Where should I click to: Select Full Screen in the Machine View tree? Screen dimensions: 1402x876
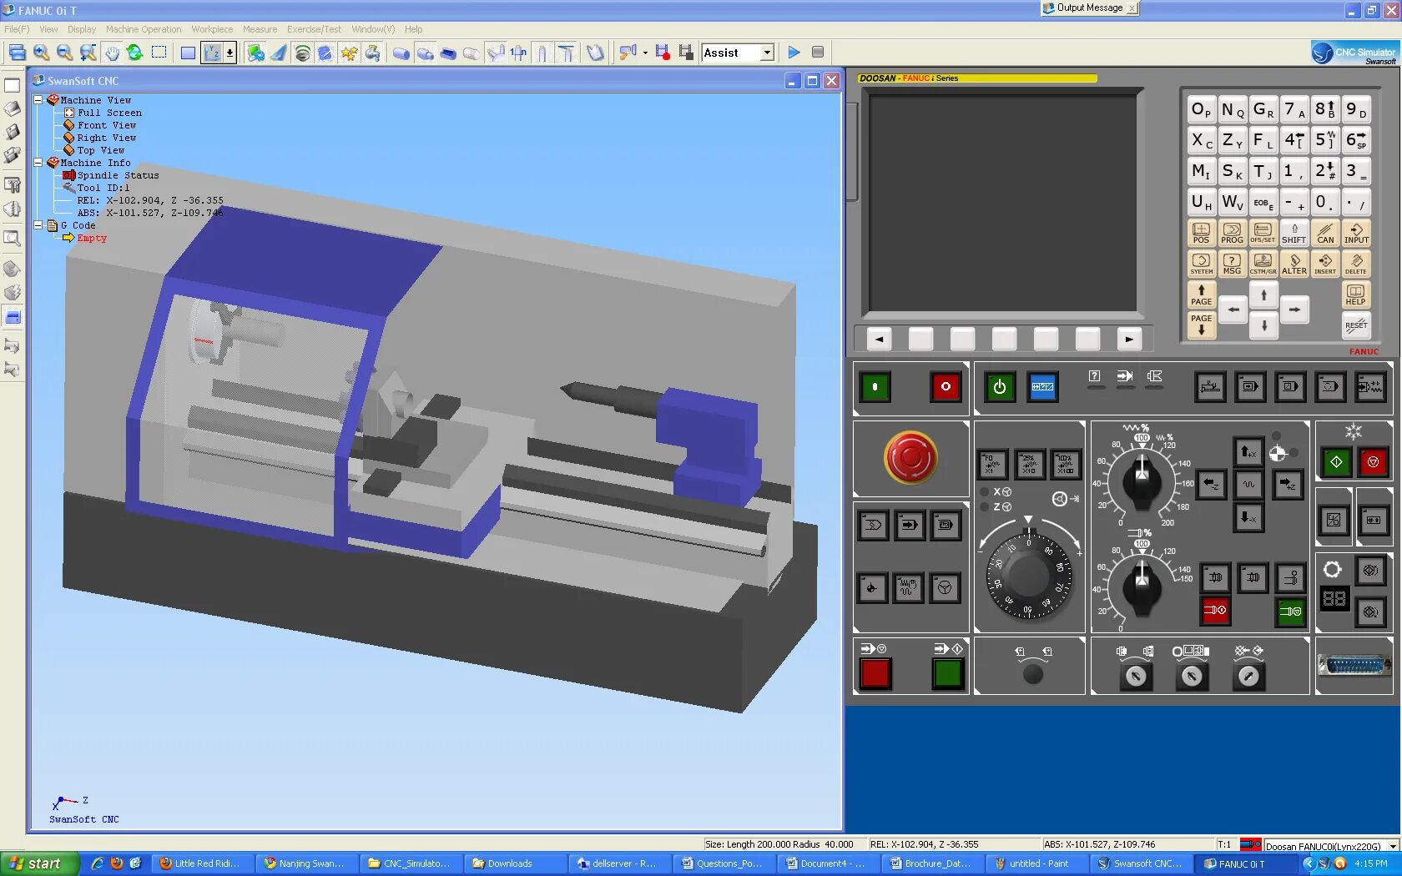(109, 113)
